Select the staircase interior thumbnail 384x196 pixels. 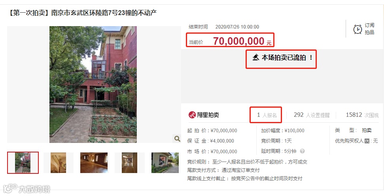58,163
